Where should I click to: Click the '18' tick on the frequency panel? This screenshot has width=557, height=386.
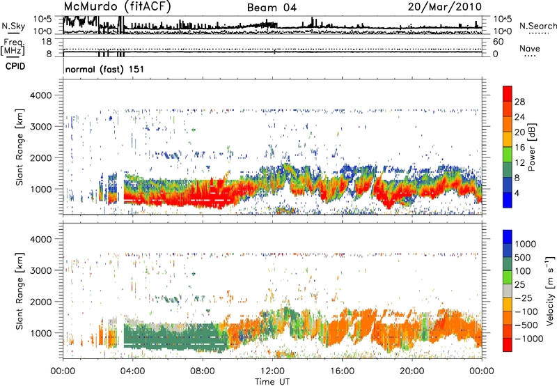tap(46, 42)
